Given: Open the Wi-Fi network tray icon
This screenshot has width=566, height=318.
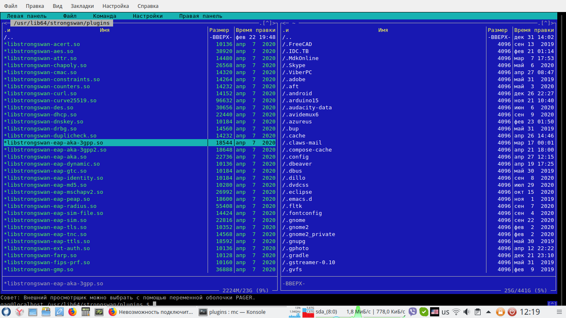Looking at the screenshot, I should (456, 312).
